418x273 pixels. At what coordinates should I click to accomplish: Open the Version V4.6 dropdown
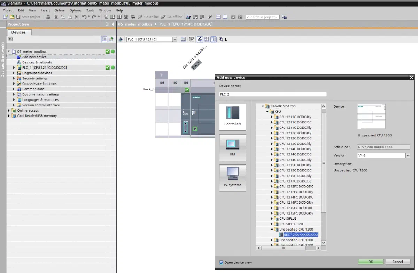(x=408, y=155)
